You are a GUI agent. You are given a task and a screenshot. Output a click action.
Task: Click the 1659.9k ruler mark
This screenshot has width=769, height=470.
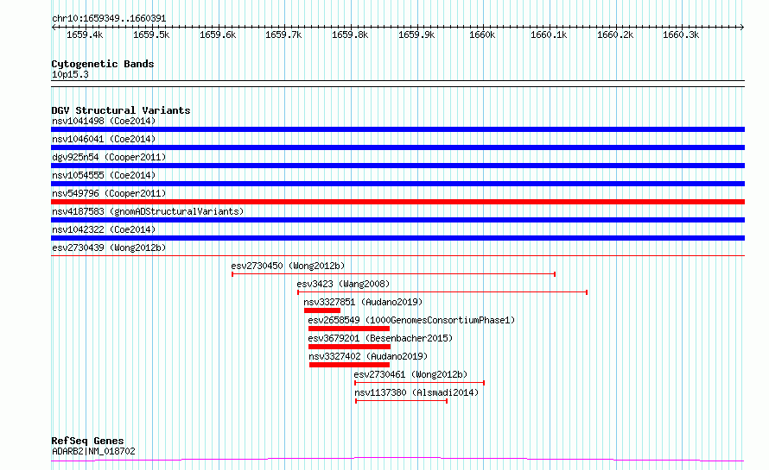tap(416, 34)
